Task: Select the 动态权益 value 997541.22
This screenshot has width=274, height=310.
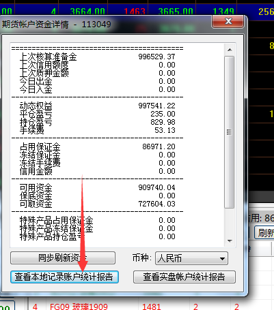Action: 156,106
